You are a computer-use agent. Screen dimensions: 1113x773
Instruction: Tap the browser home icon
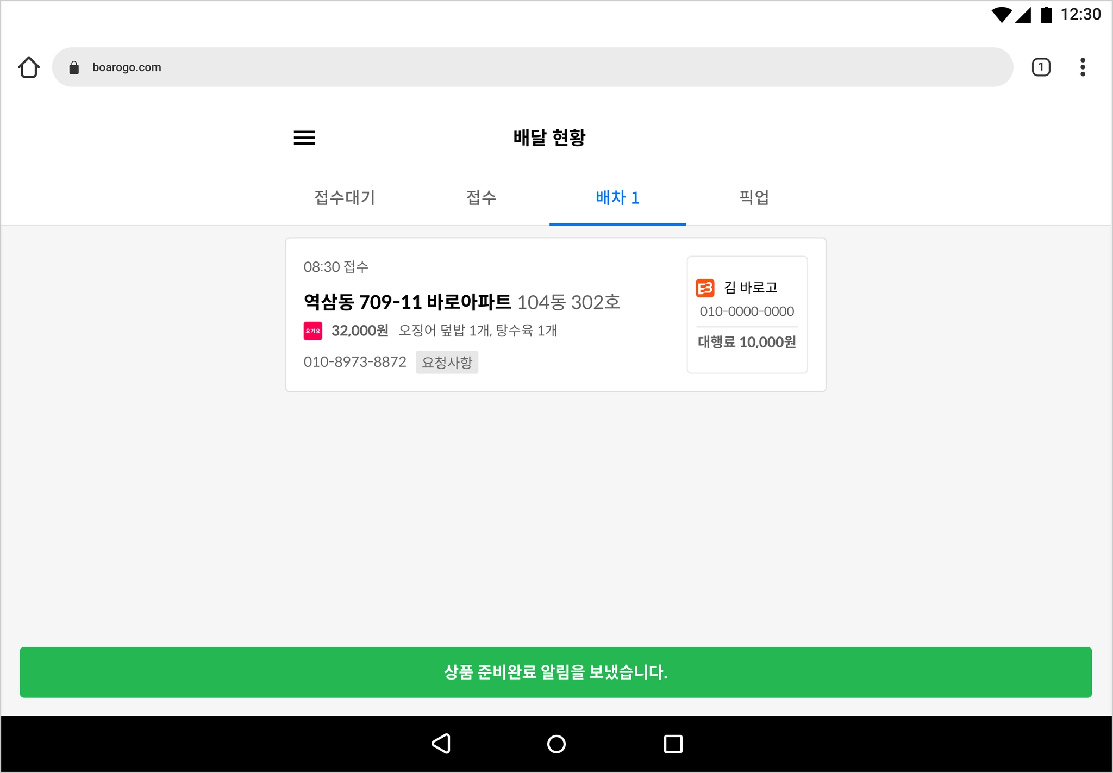(29, 67)
